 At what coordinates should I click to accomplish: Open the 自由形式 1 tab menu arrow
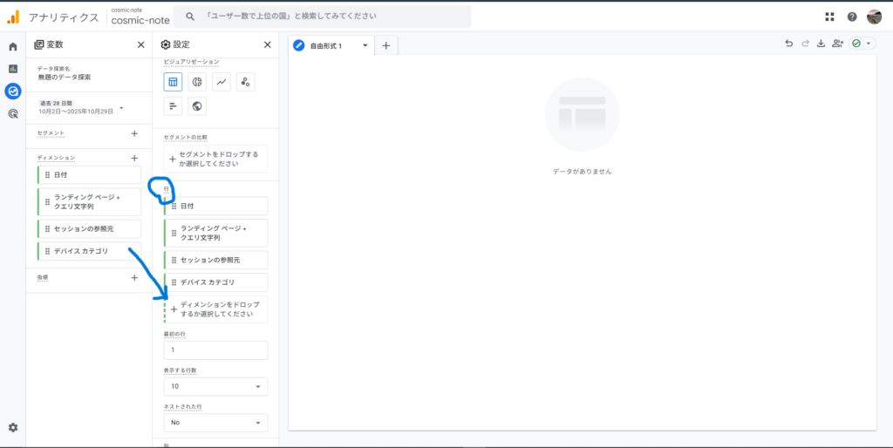365,45
